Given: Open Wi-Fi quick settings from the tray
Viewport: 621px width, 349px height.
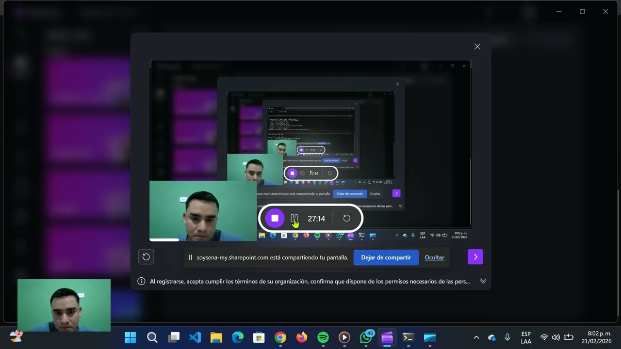Looking at the screenshot, I should [x=544, y=337].
